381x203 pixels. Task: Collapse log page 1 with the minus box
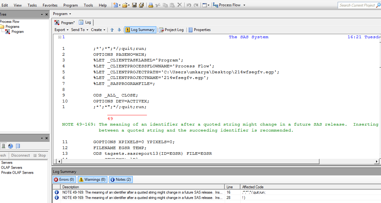[59, 37]
